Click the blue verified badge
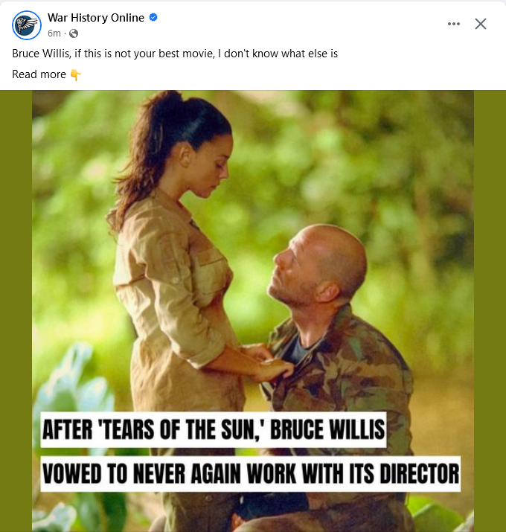This screenshot has width=506, height=532. (153, 18)
